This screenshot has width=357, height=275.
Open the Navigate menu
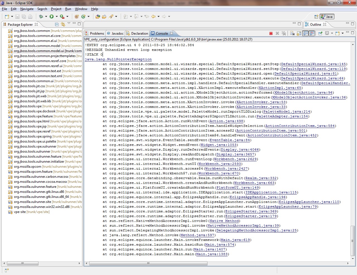(27, 9)
